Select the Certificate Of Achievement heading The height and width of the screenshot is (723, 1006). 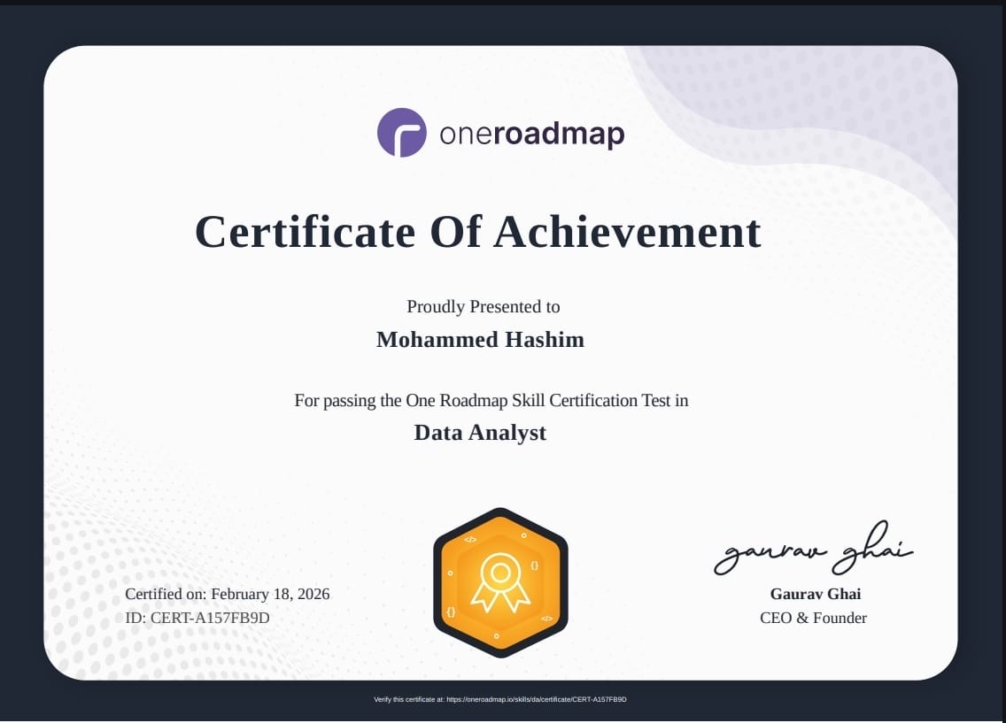478,231
